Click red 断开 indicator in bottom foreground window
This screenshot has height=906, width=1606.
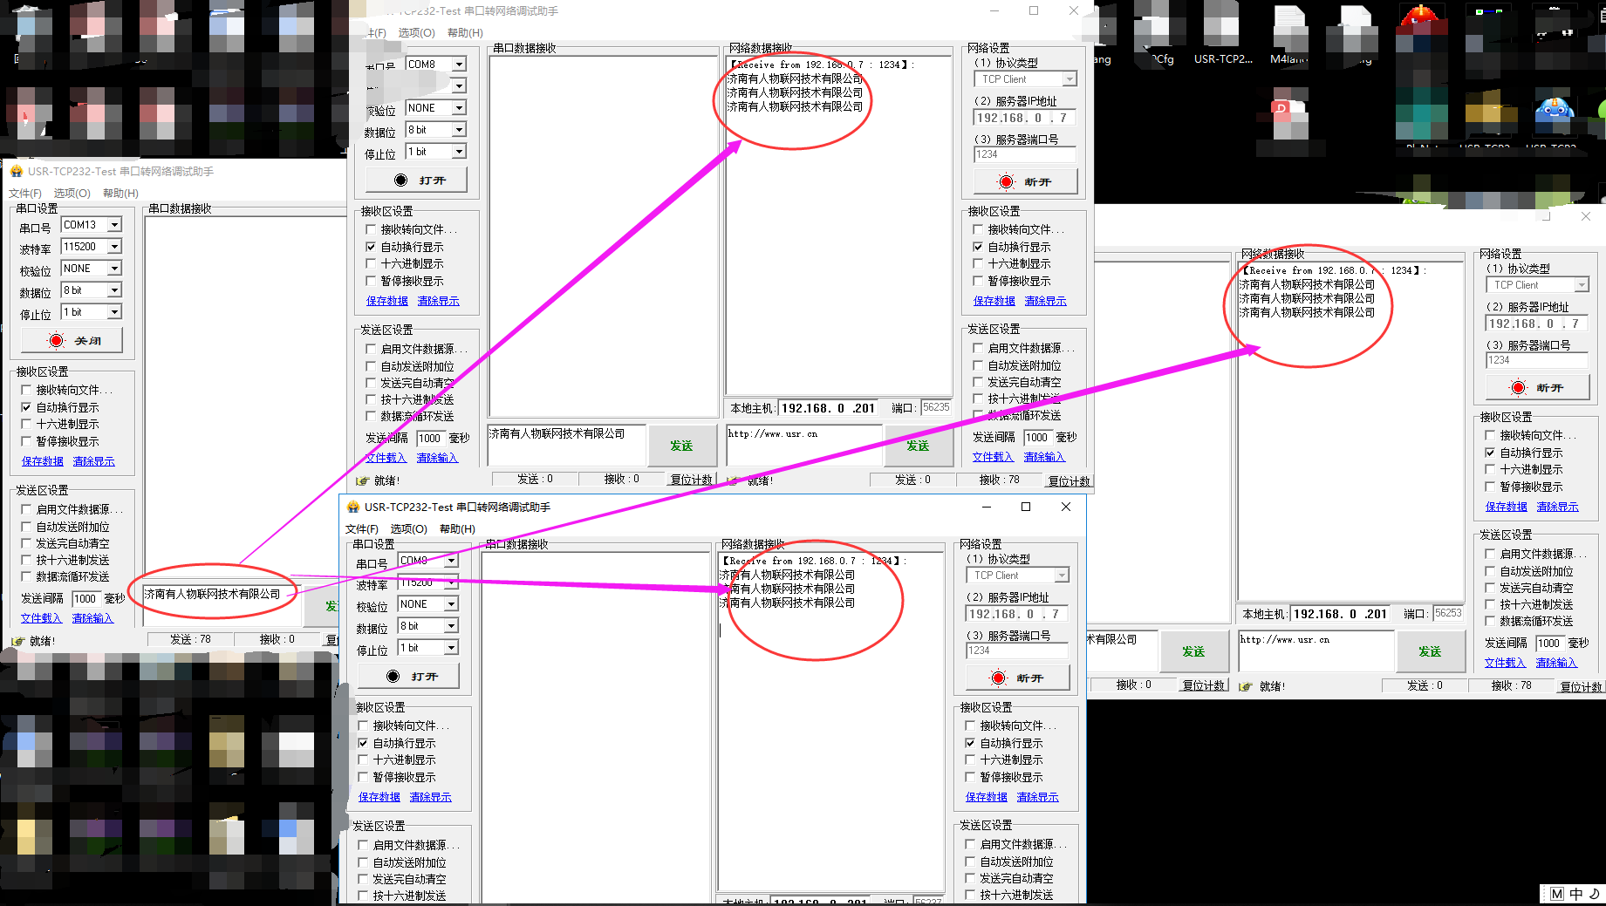[998, 678]
